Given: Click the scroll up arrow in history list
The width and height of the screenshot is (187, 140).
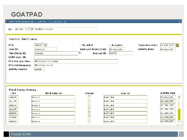Looking at the screenshot, I should [x=179, y=96].
